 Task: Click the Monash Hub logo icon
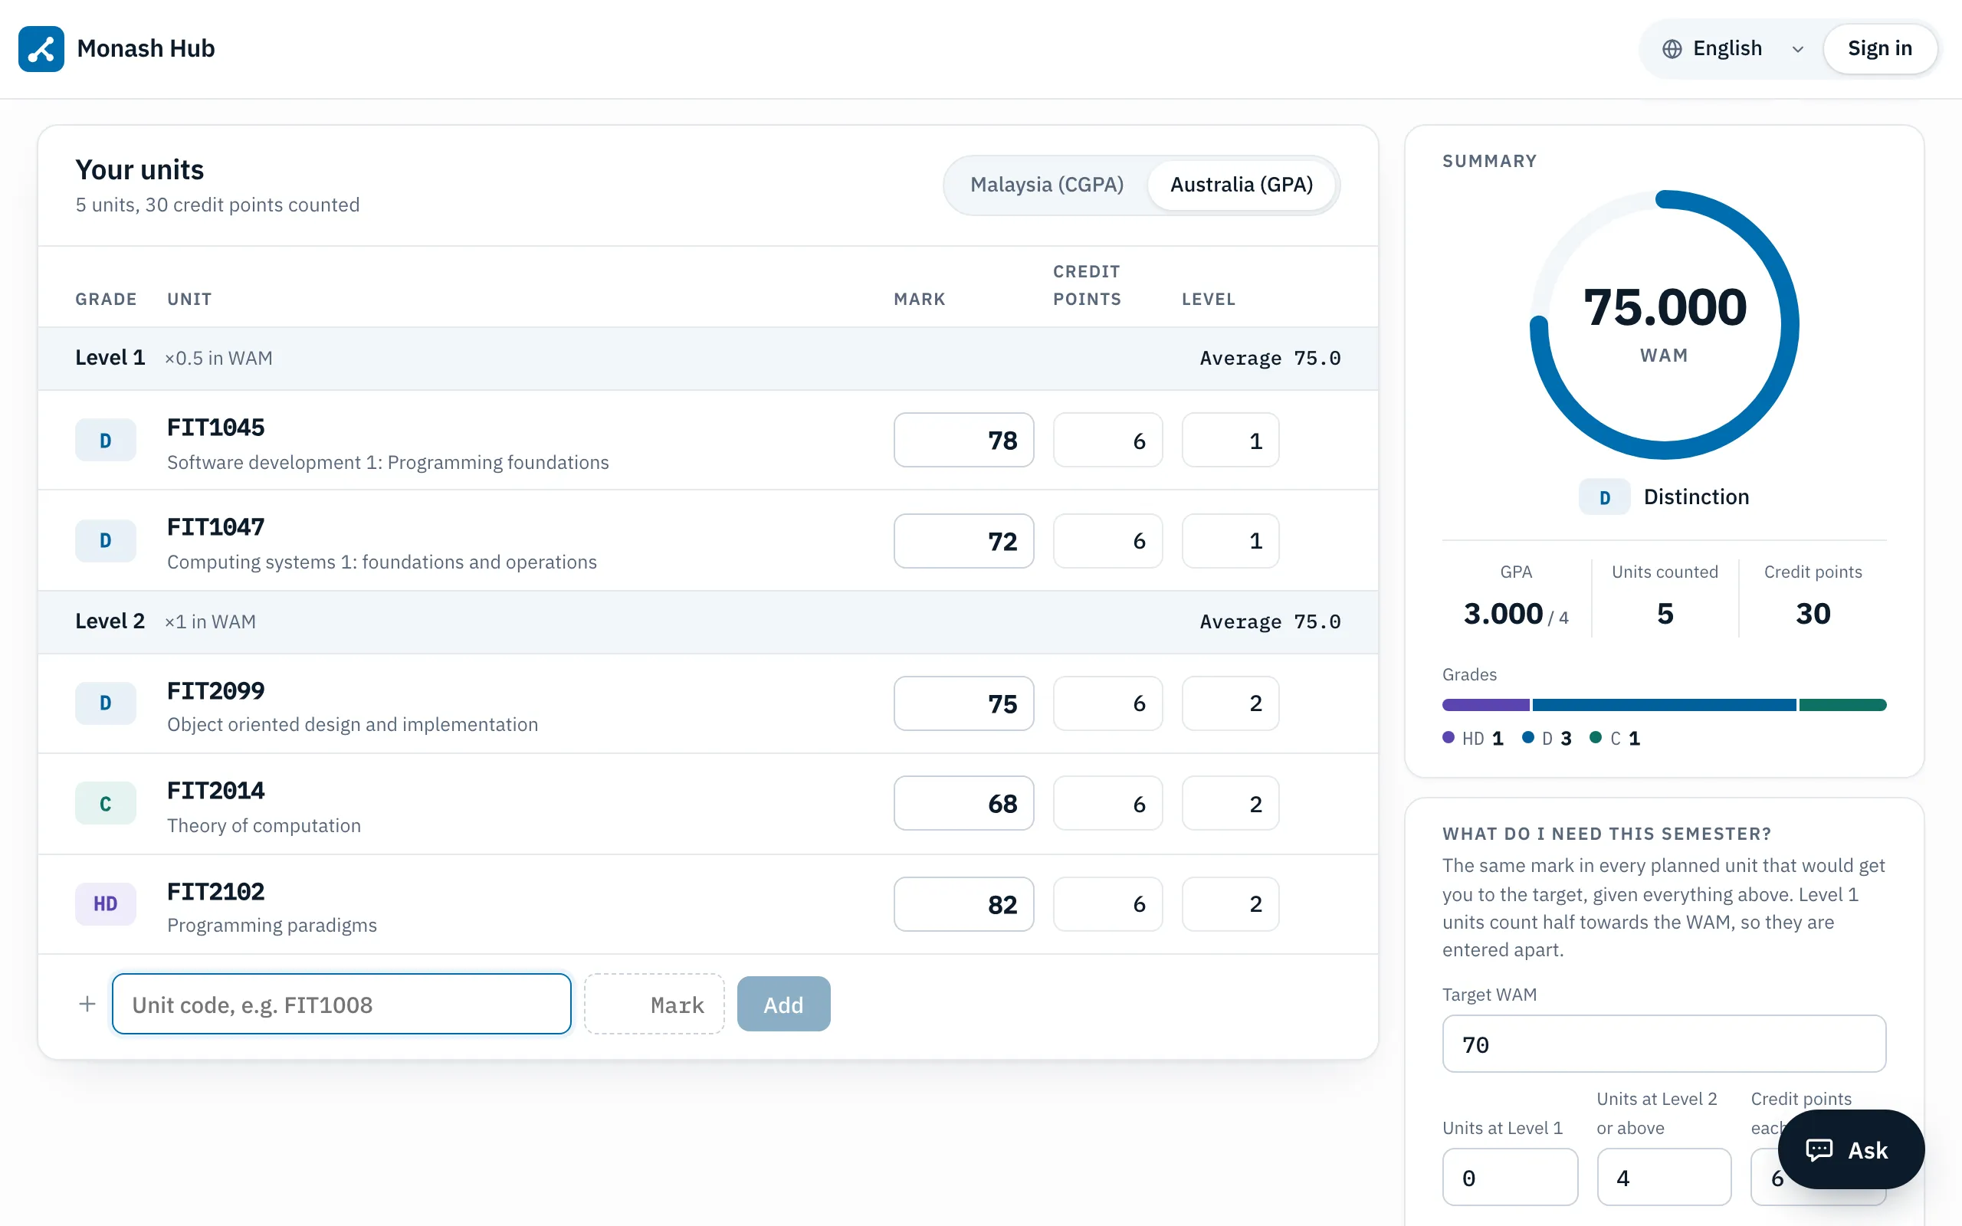[41, 48]
